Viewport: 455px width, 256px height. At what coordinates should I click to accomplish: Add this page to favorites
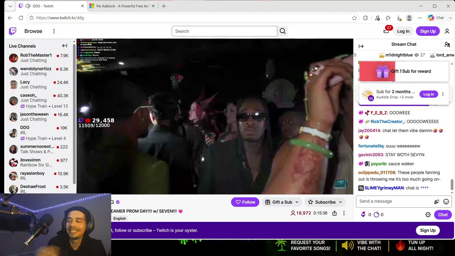tap(354, 18)
